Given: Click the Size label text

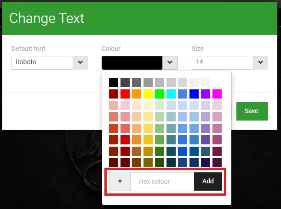Looking at the screenshot, I should tap(198, 49).
